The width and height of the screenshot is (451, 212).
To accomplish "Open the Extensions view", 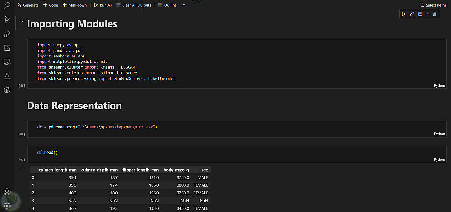I will [7, 48].
